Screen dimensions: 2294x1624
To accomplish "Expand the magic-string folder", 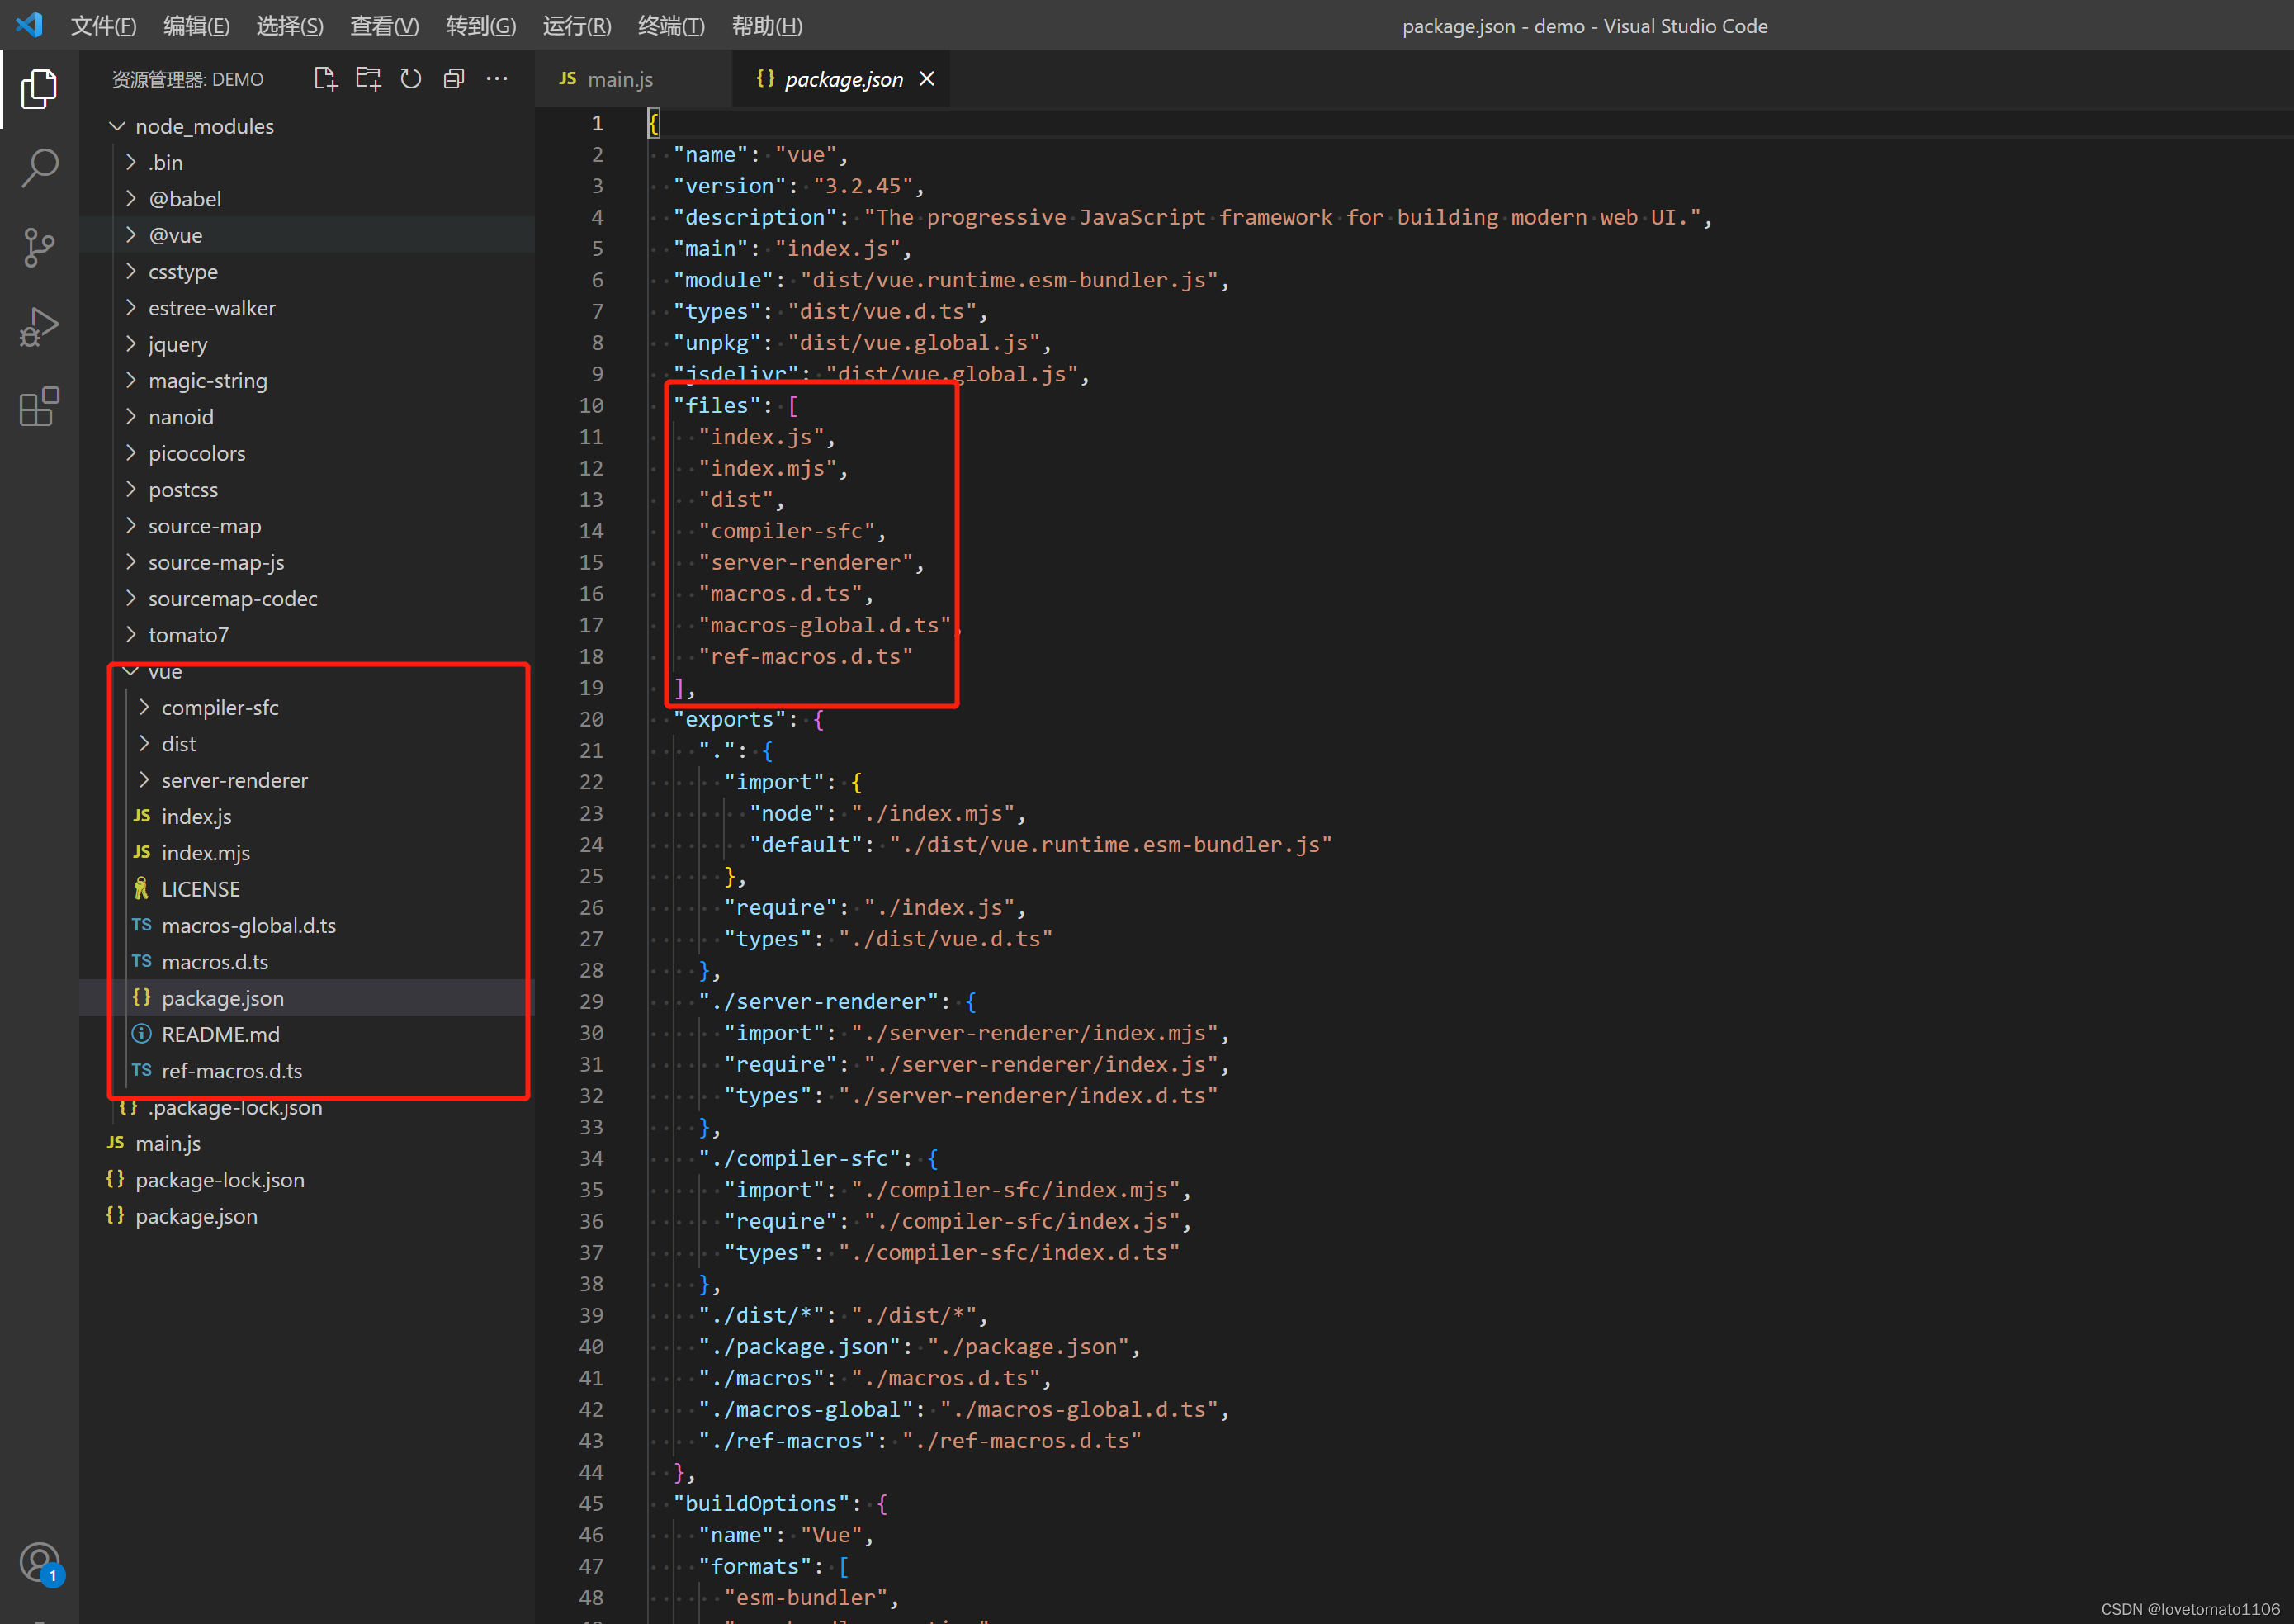I will (x=307, y=380).
